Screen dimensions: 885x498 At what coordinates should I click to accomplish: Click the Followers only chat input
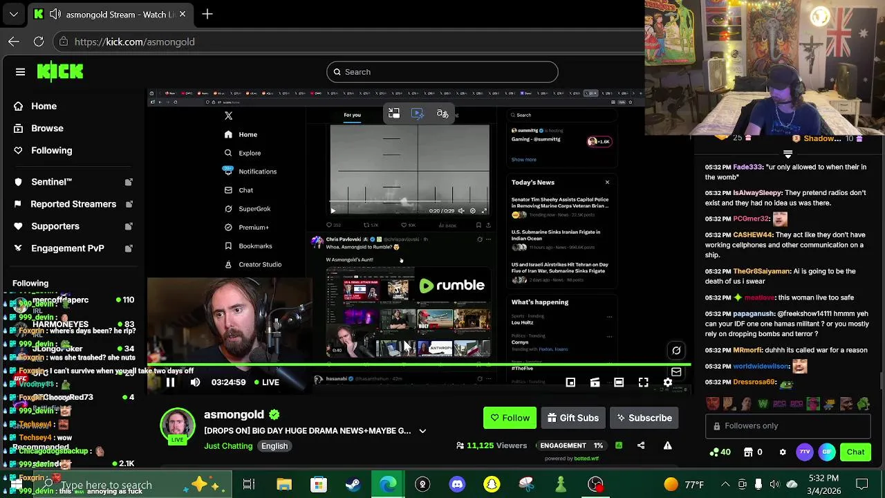(x=788, y=426)
